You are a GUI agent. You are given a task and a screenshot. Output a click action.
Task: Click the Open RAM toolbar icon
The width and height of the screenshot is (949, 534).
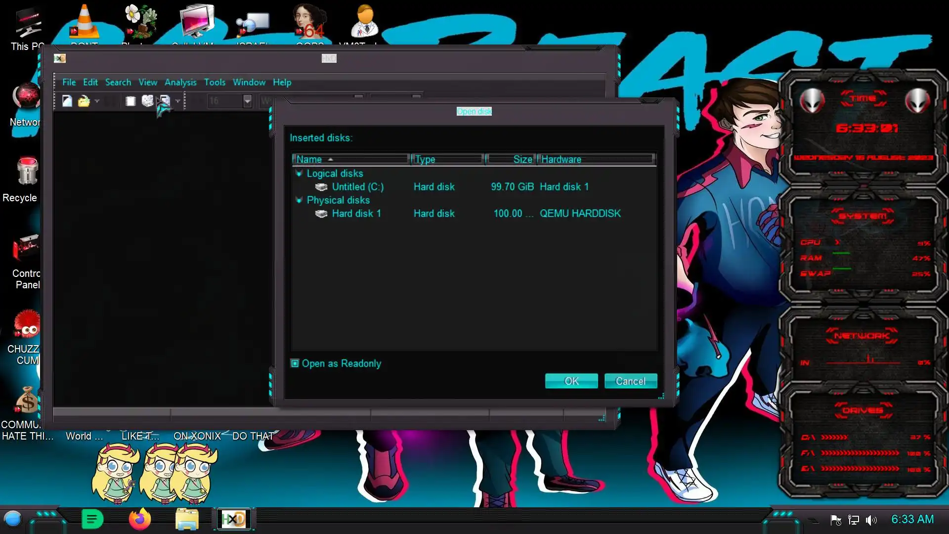[130, 101]
